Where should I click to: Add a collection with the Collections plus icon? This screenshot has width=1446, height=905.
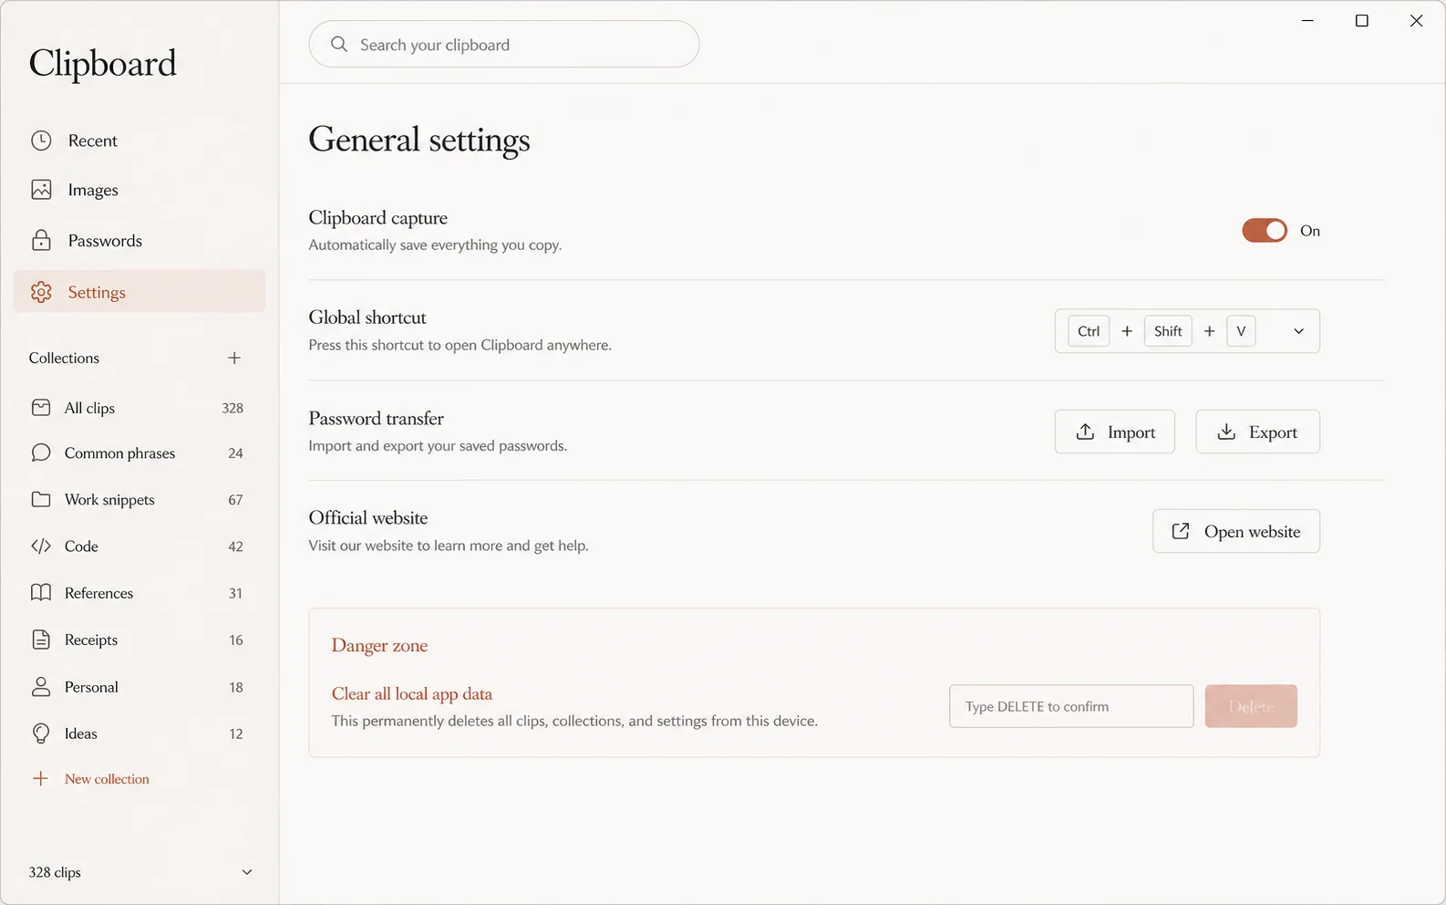234,358
